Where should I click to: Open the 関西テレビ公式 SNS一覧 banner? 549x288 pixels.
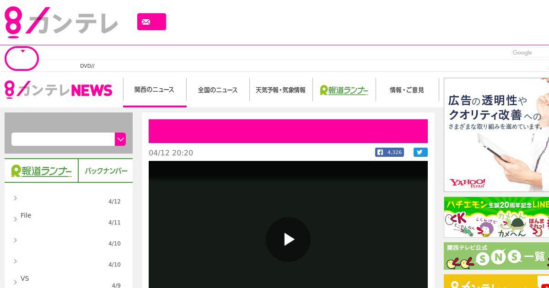[x=496, y=256]
